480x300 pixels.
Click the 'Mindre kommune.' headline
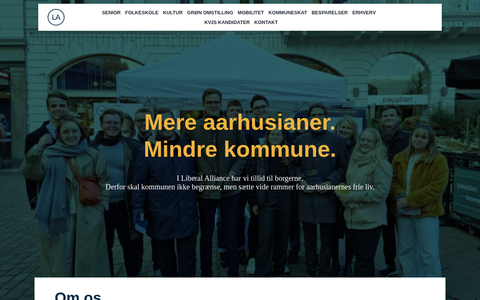(x=240, y=149)
